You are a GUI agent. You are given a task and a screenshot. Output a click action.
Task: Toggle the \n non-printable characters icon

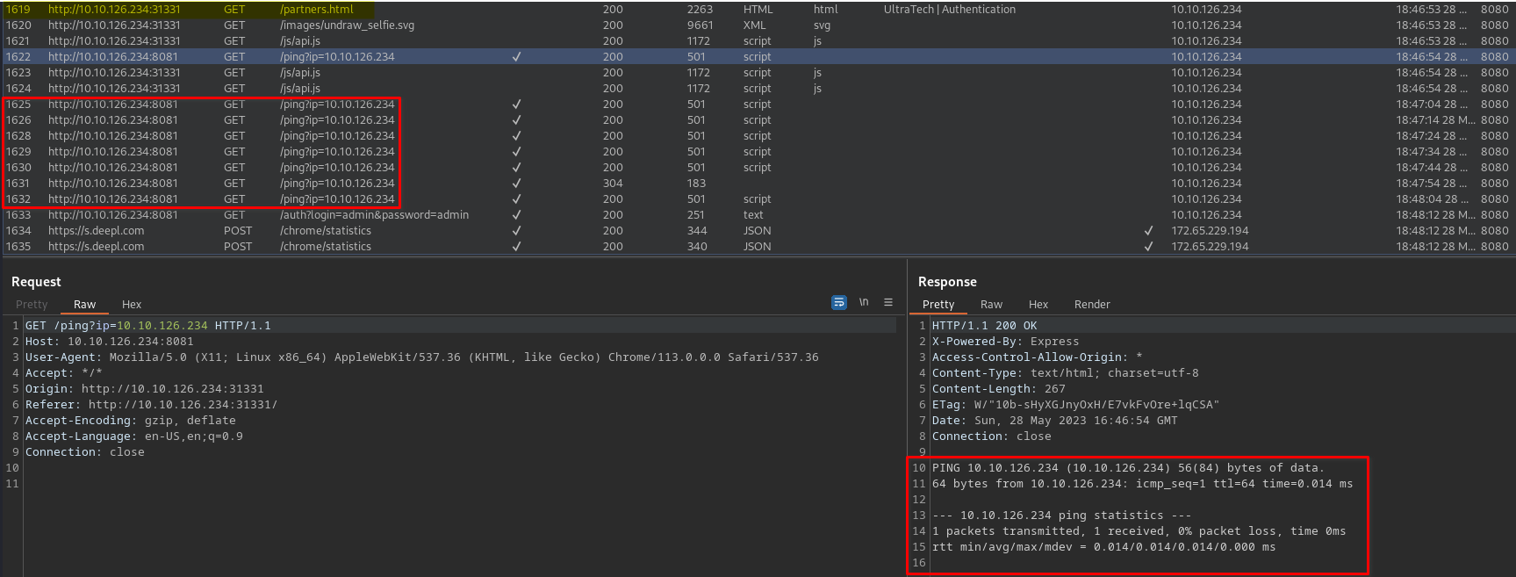pyautogui.click(x=864, y=302)
